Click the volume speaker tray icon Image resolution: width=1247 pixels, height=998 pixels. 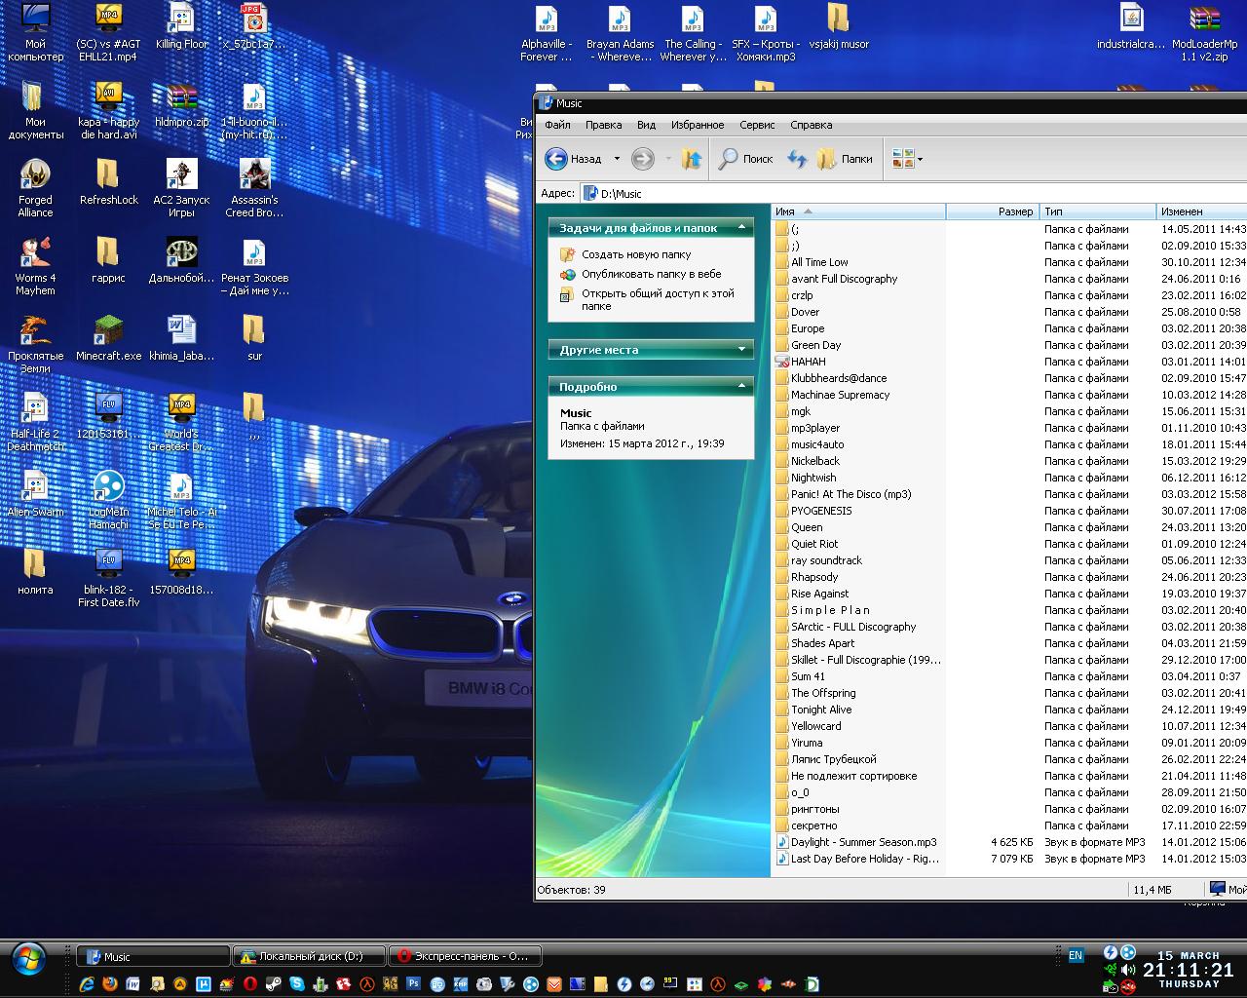point(1127,970)
